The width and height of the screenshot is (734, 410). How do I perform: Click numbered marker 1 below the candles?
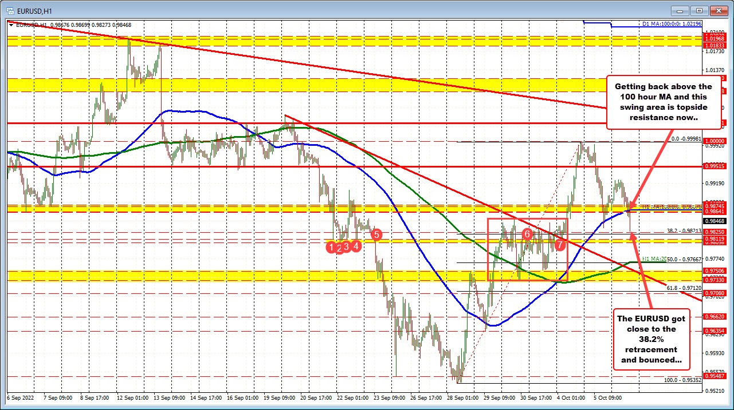pyautogui.click(x=331, y=248)
